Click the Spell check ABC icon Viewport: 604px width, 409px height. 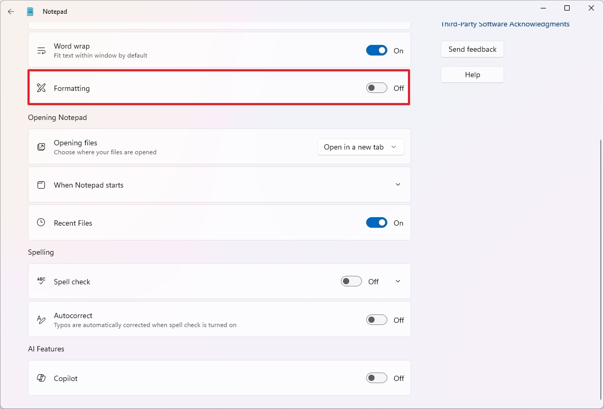click(x=41, y=281)
